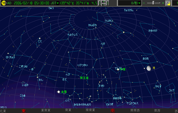The width and height of the screenshot is (178, 113).
Task: Click the yellow 19 magnitude icon
Action: (3, 3)
